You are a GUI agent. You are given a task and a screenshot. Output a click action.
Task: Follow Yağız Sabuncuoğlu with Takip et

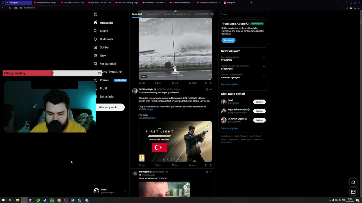259,111
